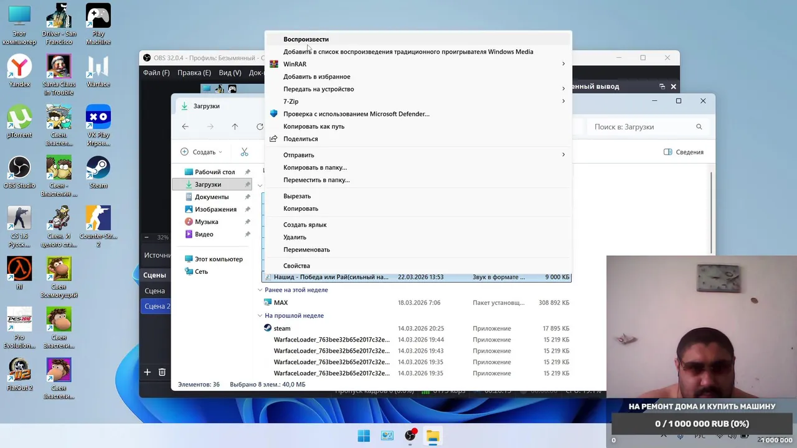The width and height of the screenshot is (797, 448).
Task: Open Santa Claus in Trouble shortcut
Action: tap(59, 74)
